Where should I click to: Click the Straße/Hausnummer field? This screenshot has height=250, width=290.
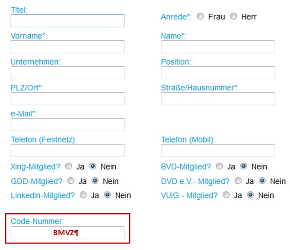coord(218,99)
